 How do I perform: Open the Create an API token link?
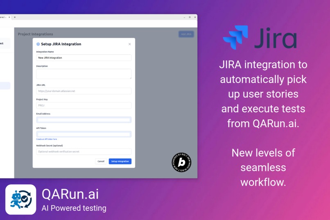tap(47, 139)
